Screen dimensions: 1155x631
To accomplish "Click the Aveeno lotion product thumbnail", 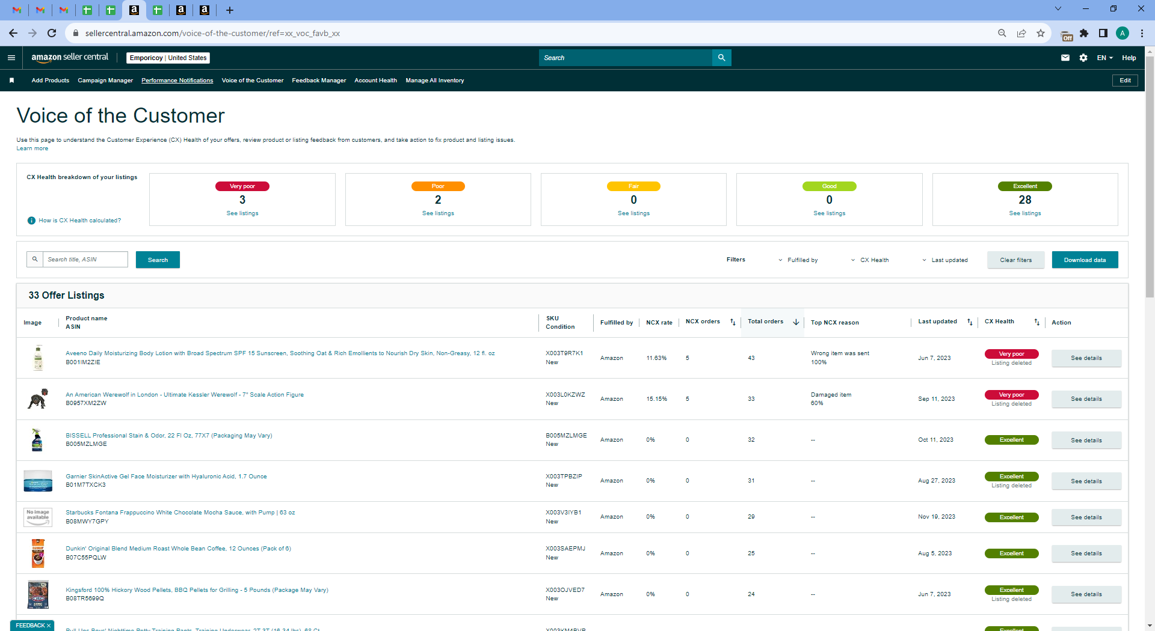I will [x=38, y=358].
